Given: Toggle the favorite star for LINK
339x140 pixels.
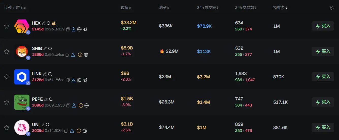Looking at the screenshot, I should coord(7,77).
